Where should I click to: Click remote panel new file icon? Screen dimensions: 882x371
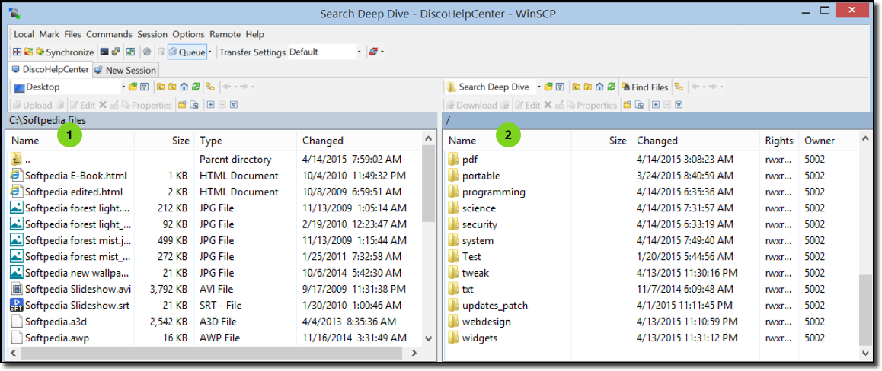click(x=640, y=105)
